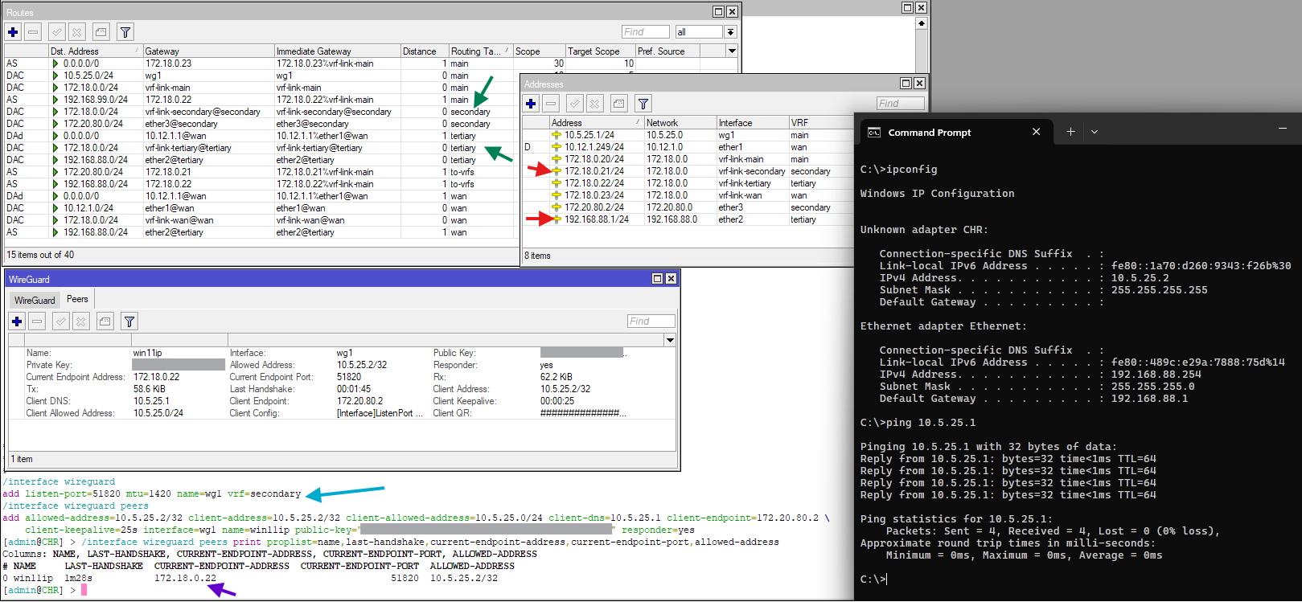Click Command Prompt tab icon

pyautogui.click(x=873, y=133)
